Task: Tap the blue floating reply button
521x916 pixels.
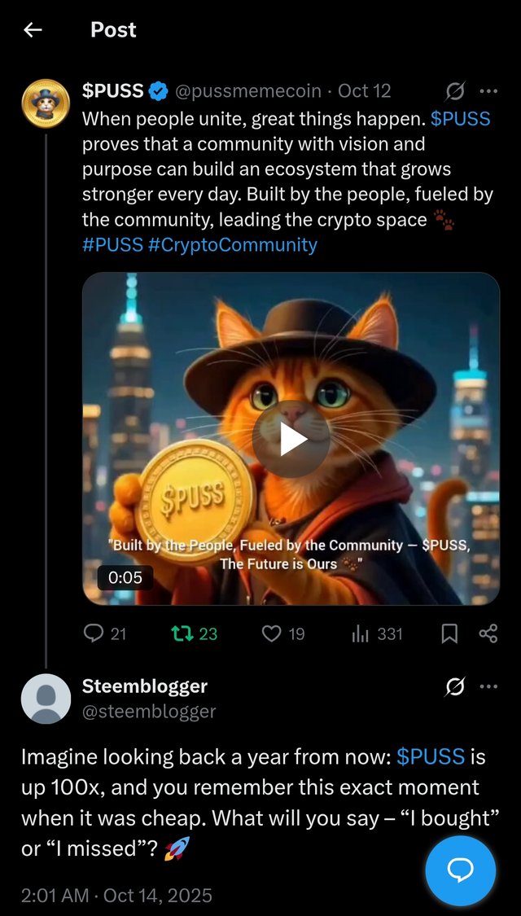Action: point(460,870)
